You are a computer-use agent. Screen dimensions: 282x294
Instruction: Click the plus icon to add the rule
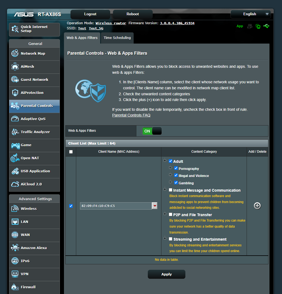(257, 206)
